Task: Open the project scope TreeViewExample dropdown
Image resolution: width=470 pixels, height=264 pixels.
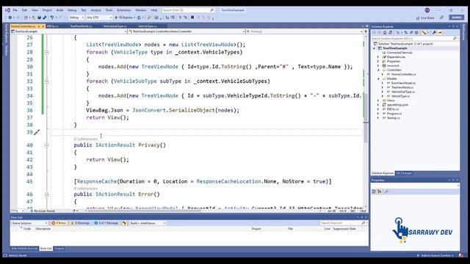Action: [68, 32]
